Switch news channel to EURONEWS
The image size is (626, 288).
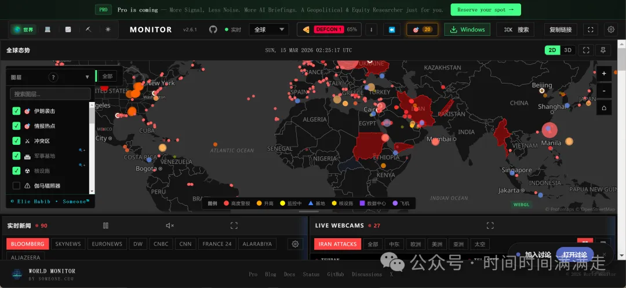pyautogui.click(x=107, y=244)
